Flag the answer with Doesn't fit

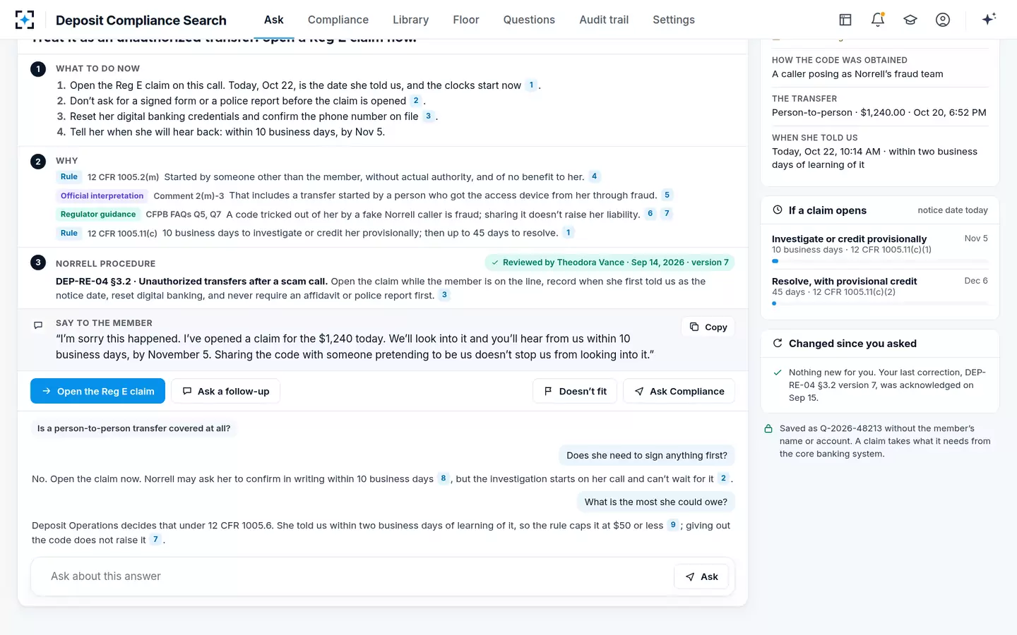575,391
